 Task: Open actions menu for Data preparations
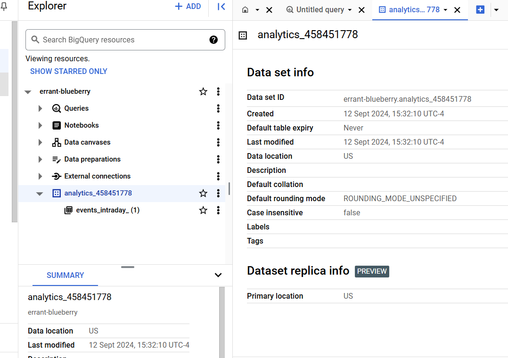pos(218,159)
